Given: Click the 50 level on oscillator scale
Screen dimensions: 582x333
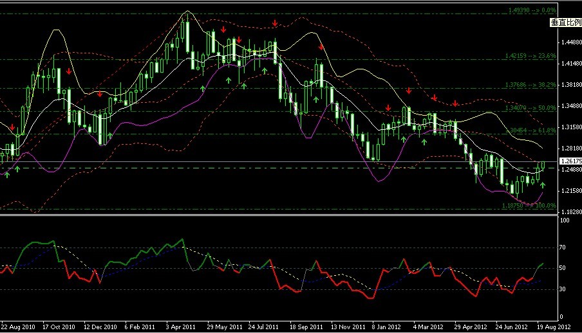Looking at the screenshot, I should point(563,268).
